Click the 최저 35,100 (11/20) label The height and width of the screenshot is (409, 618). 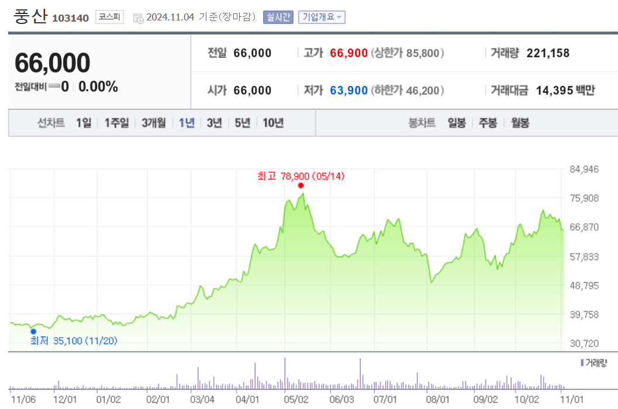coord(74,341)
